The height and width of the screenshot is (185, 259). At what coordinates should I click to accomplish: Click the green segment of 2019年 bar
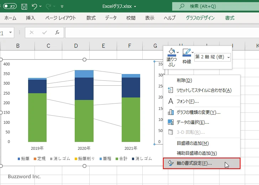click(x=37, y=117)
